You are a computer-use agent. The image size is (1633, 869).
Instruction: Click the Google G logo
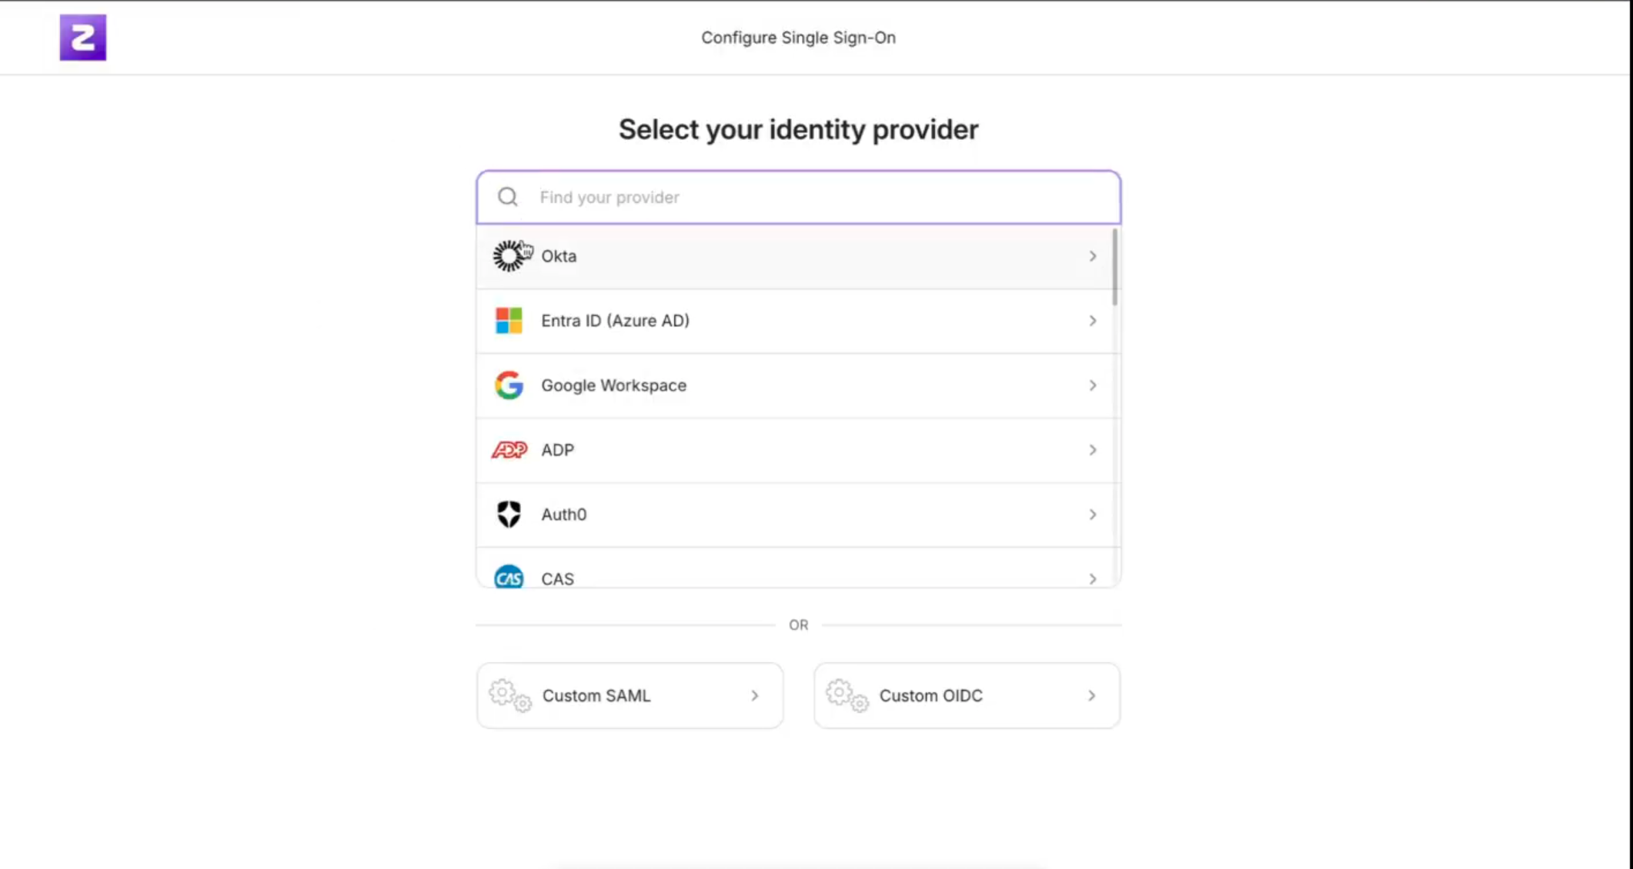[x=509, y=385]
